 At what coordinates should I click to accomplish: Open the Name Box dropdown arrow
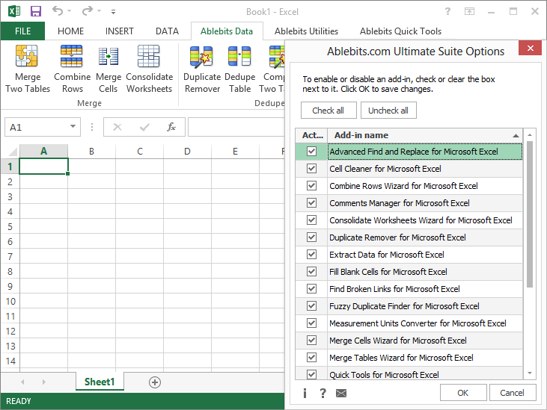pos(73,126)
